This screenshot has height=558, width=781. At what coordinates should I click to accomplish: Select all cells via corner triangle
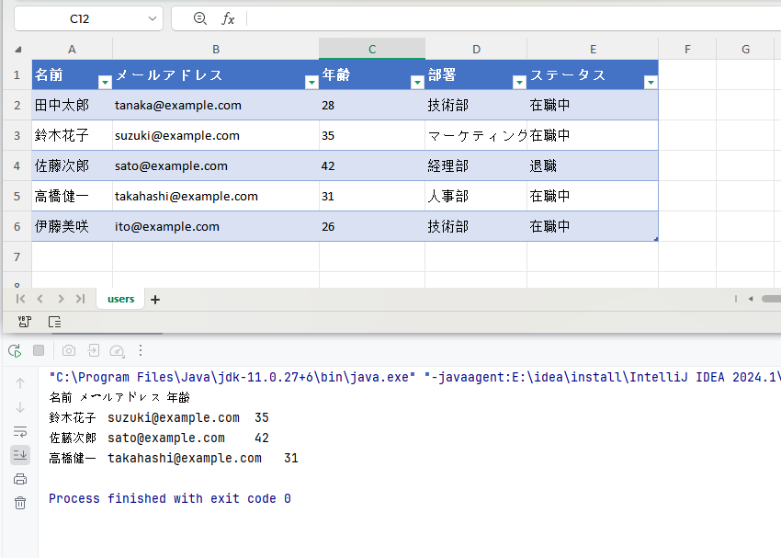click(18, 50)
